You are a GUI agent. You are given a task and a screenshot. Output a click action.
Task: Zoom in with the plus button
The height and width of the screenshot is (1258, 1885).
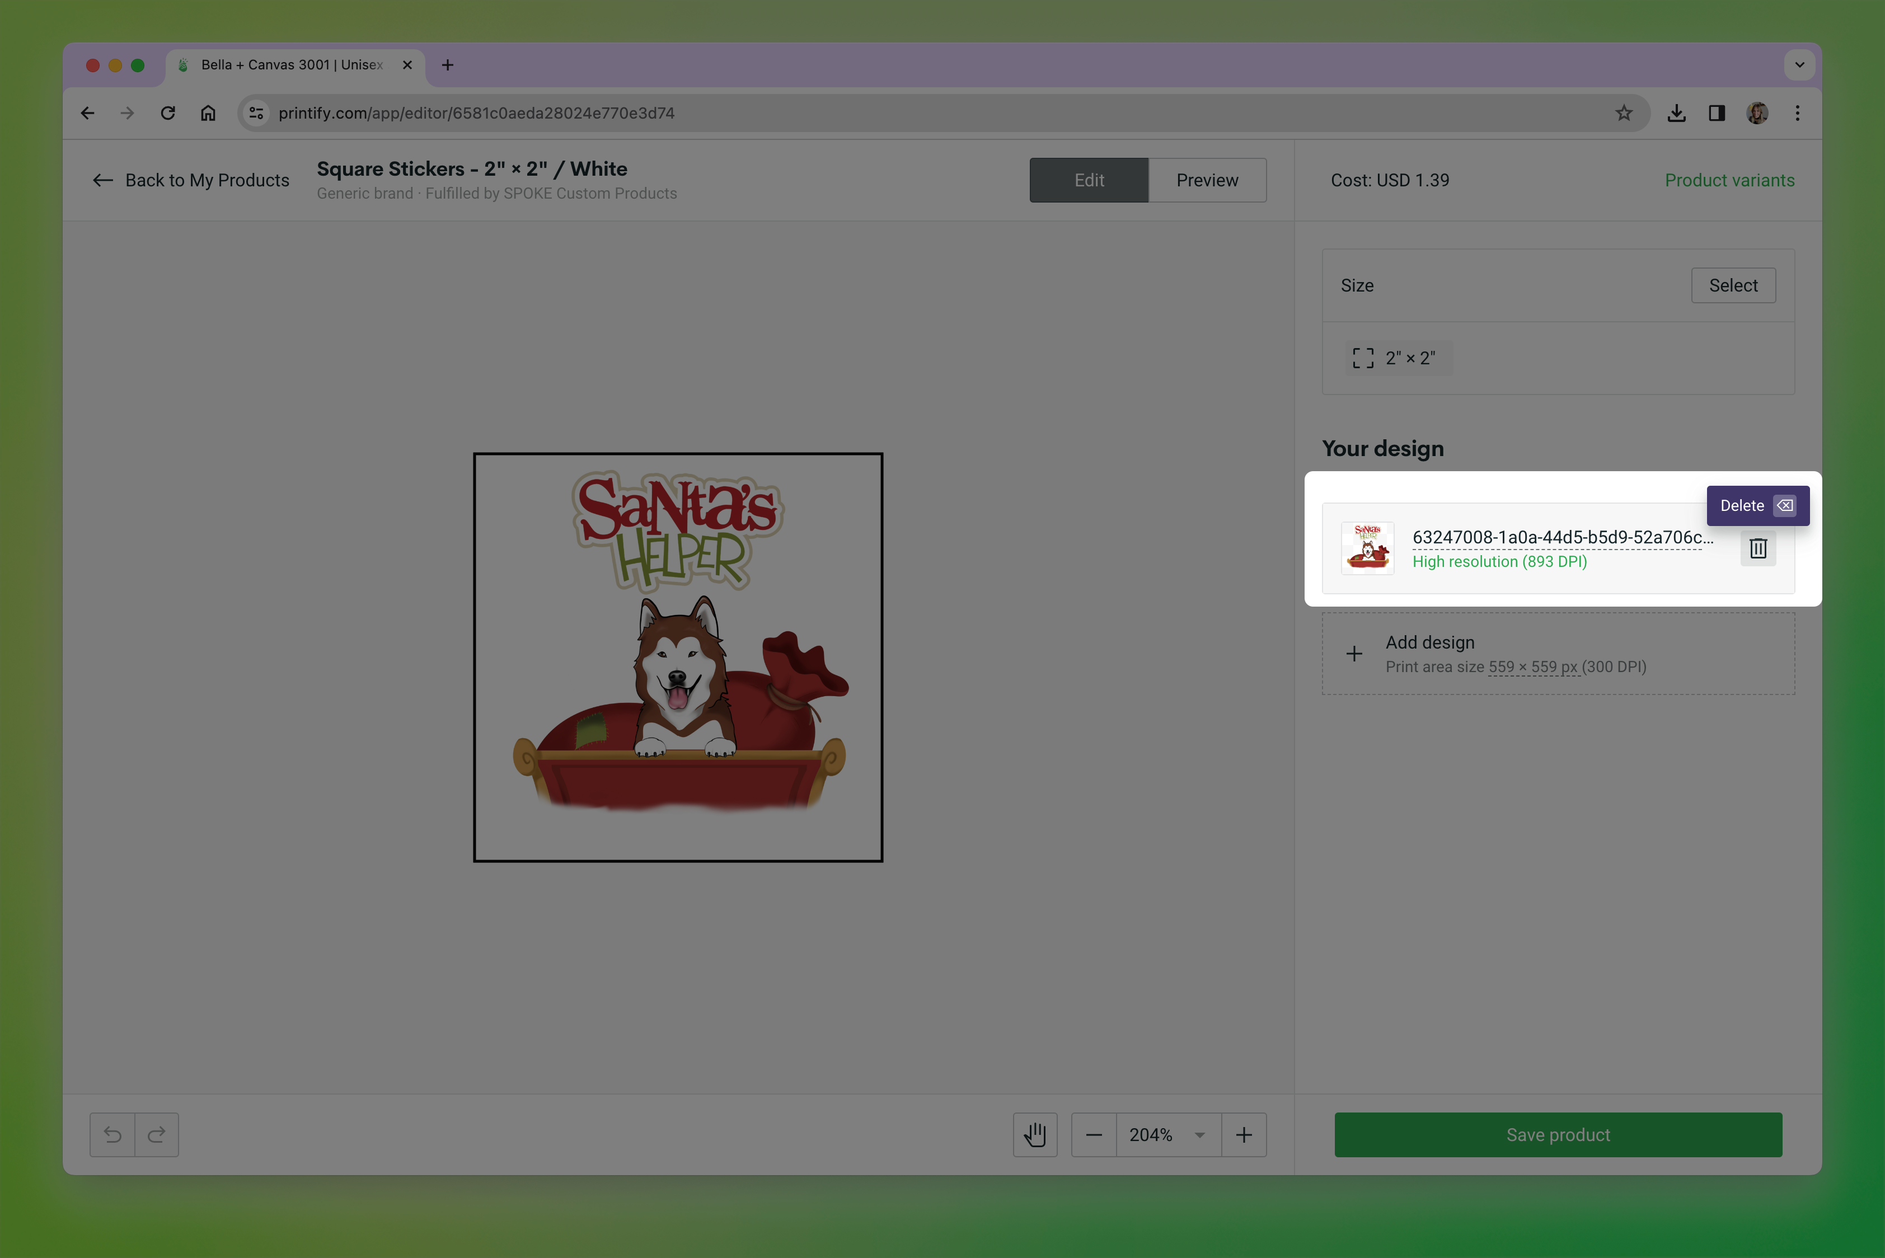coord(1243,1134)
